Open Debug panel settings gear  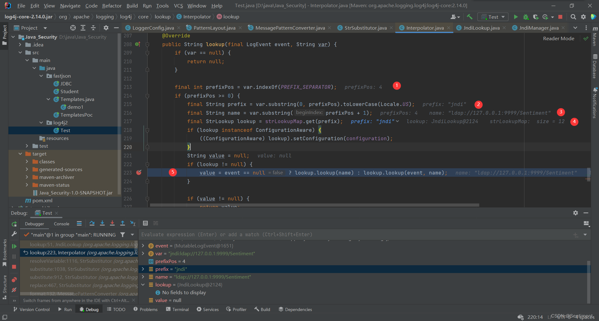pos(576,213)
